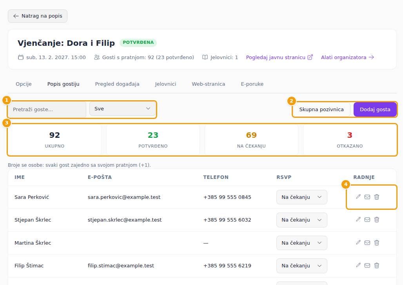Open RSVP selector for Filip Štimac
This screenshot has height=285, width=403.
tap(302, 265)
